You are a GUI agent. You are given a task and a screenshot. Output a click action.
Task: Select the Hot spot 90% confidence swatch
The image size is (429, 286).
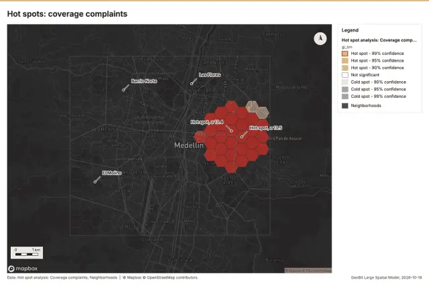345,68
